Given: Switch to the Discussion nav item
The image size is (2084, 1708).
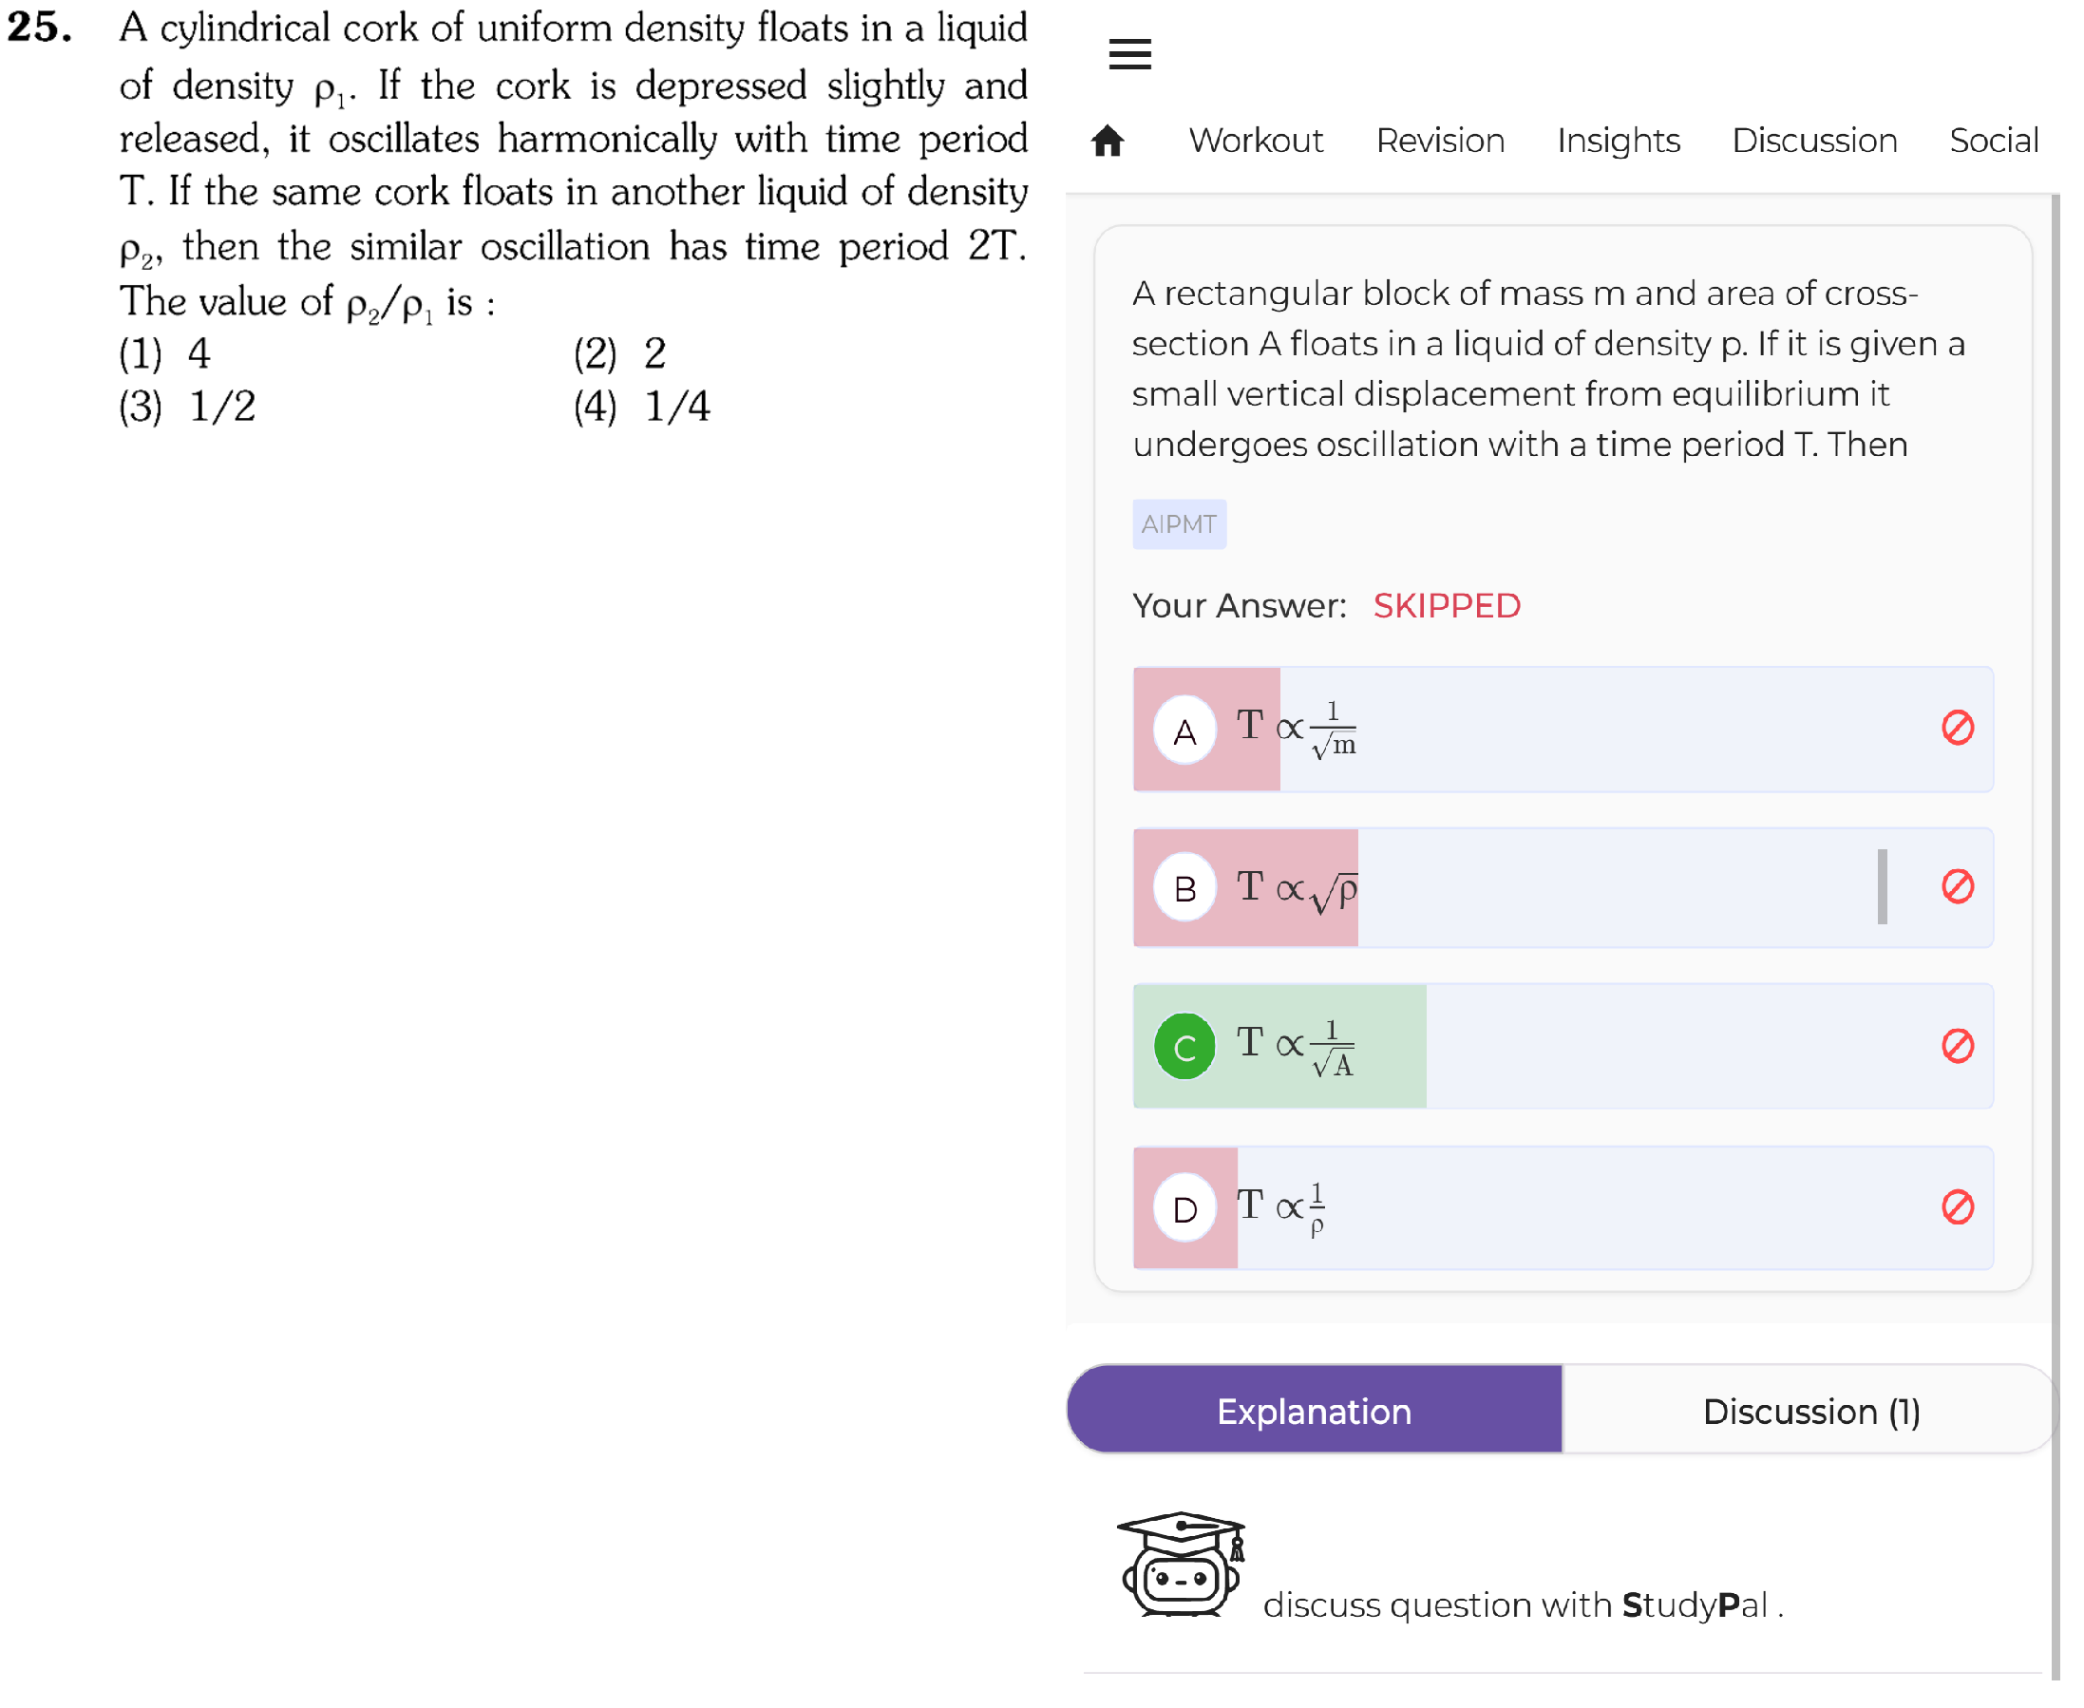Looking at the screenshot, I should 1814,141.
